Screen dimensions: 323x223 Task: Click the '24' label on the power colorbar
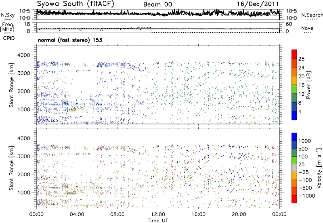click(x=301, y=68)
